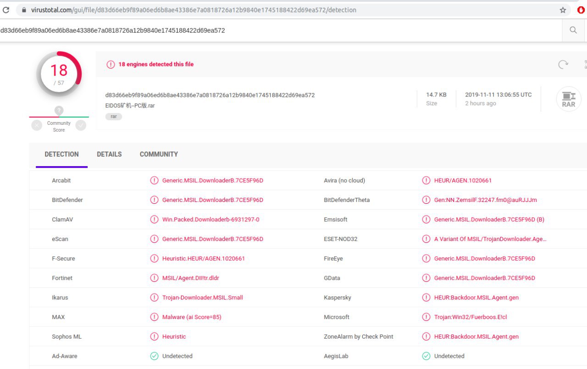Click the green check icon for AegisLab
The height and width of the screenshot is (369, 587).
point(426,356)
